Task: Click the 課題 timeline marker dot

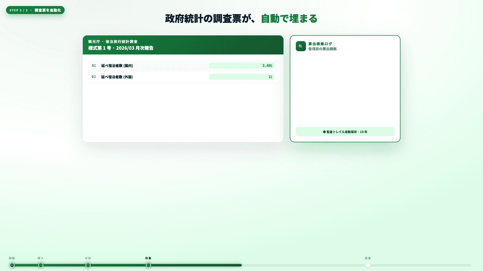Action: (x=12, y=265)
